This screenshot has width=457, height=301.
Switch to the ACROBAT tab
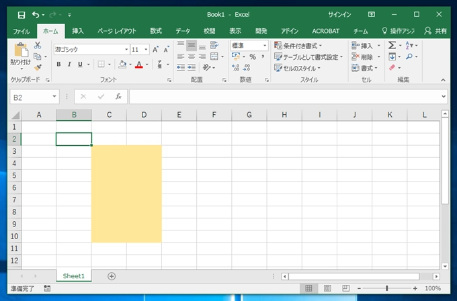click(325, 31)
